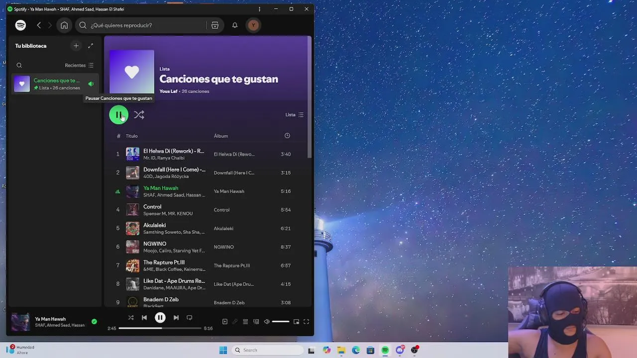Go forward with the right arrow

pyautogui.click(x=50, y=25)
